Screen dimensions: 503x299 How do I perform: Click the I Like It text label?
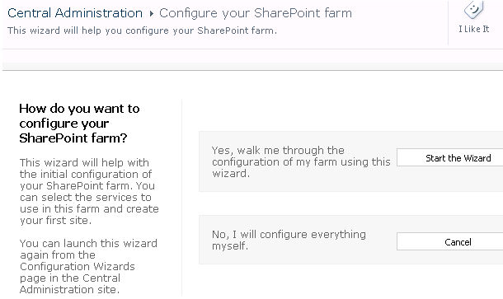[474, 29]
